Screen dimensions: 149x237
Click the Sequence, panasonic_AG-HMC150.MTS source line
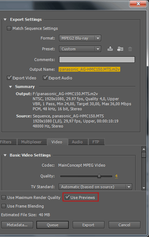coord(68,116)
